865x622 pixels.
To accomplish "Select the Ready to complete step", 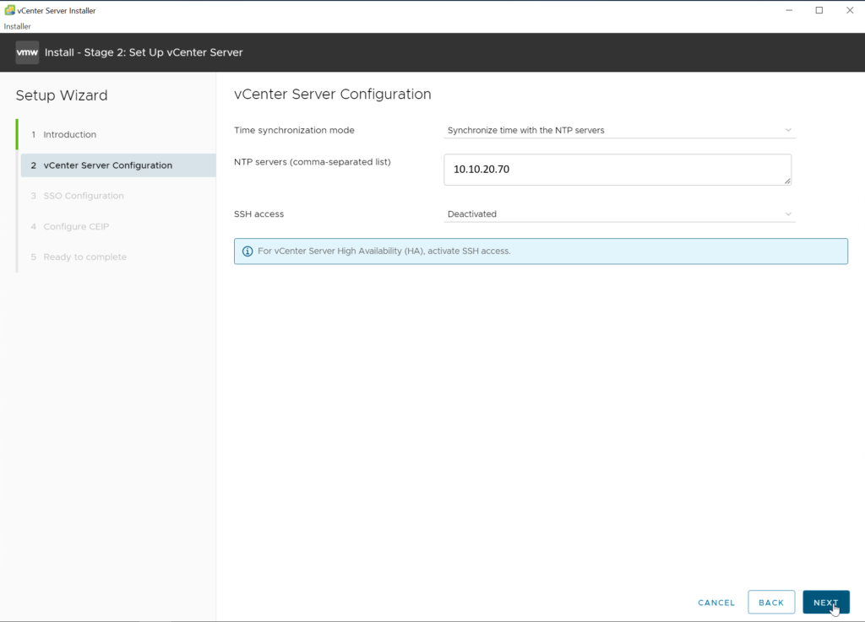I will point(84,257).
